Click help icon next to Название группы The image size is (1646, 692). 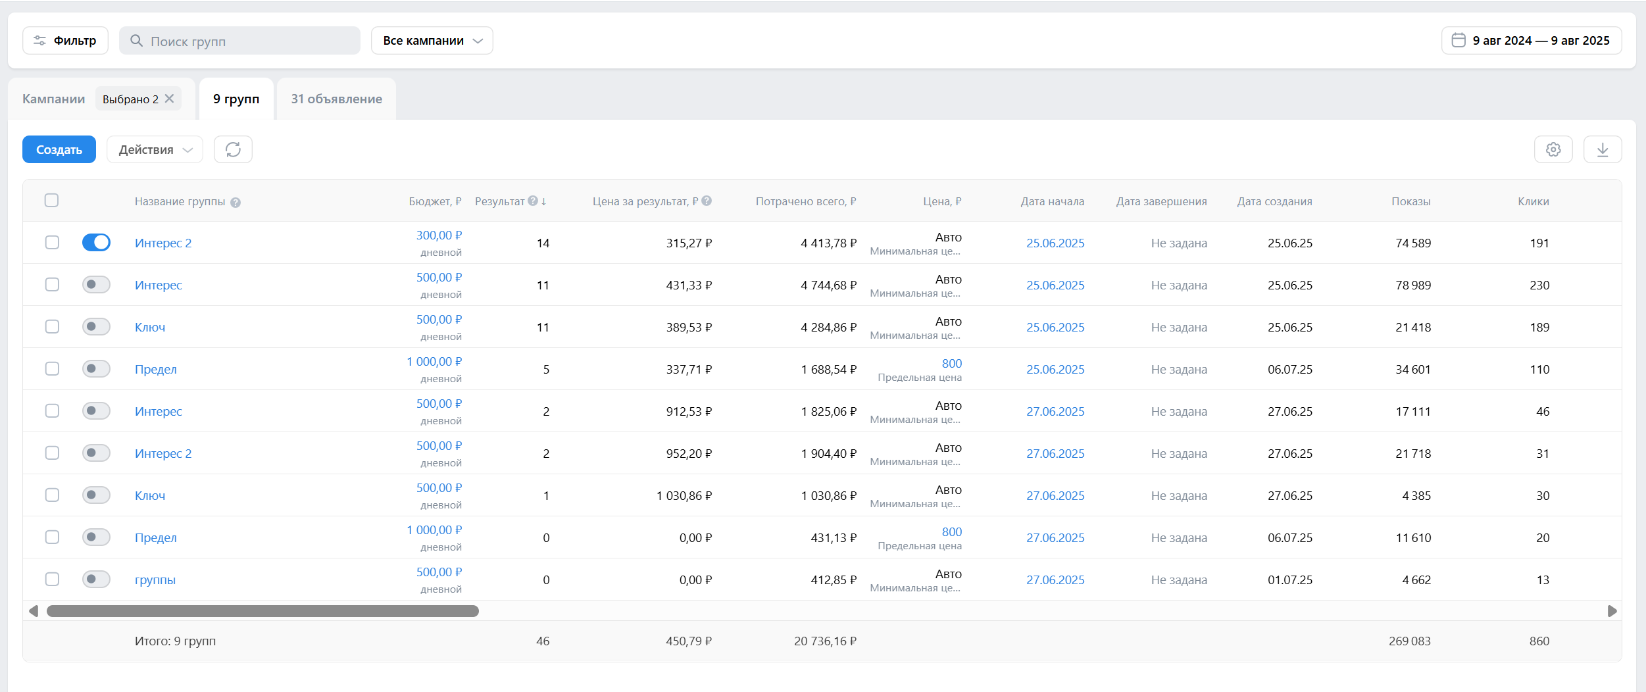236,203
